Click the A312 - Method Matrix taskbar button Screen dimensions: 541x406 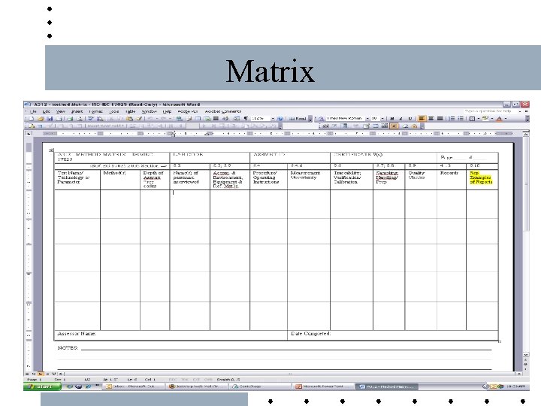387,386
